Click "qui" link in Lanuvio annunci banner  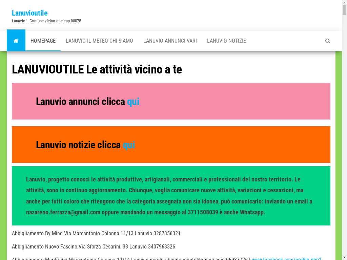(x=133, y=102)
